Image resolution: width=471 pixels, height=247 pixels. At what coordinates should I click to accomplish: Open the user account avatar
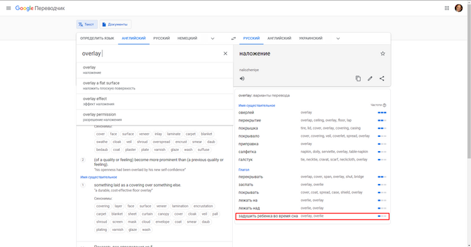point(459,8)
